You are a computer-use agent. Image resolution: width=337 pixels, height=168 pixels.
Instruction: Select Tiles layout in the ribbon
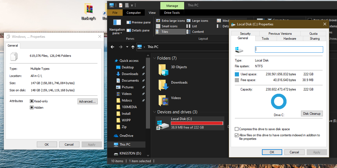click(x=170, y=32)
